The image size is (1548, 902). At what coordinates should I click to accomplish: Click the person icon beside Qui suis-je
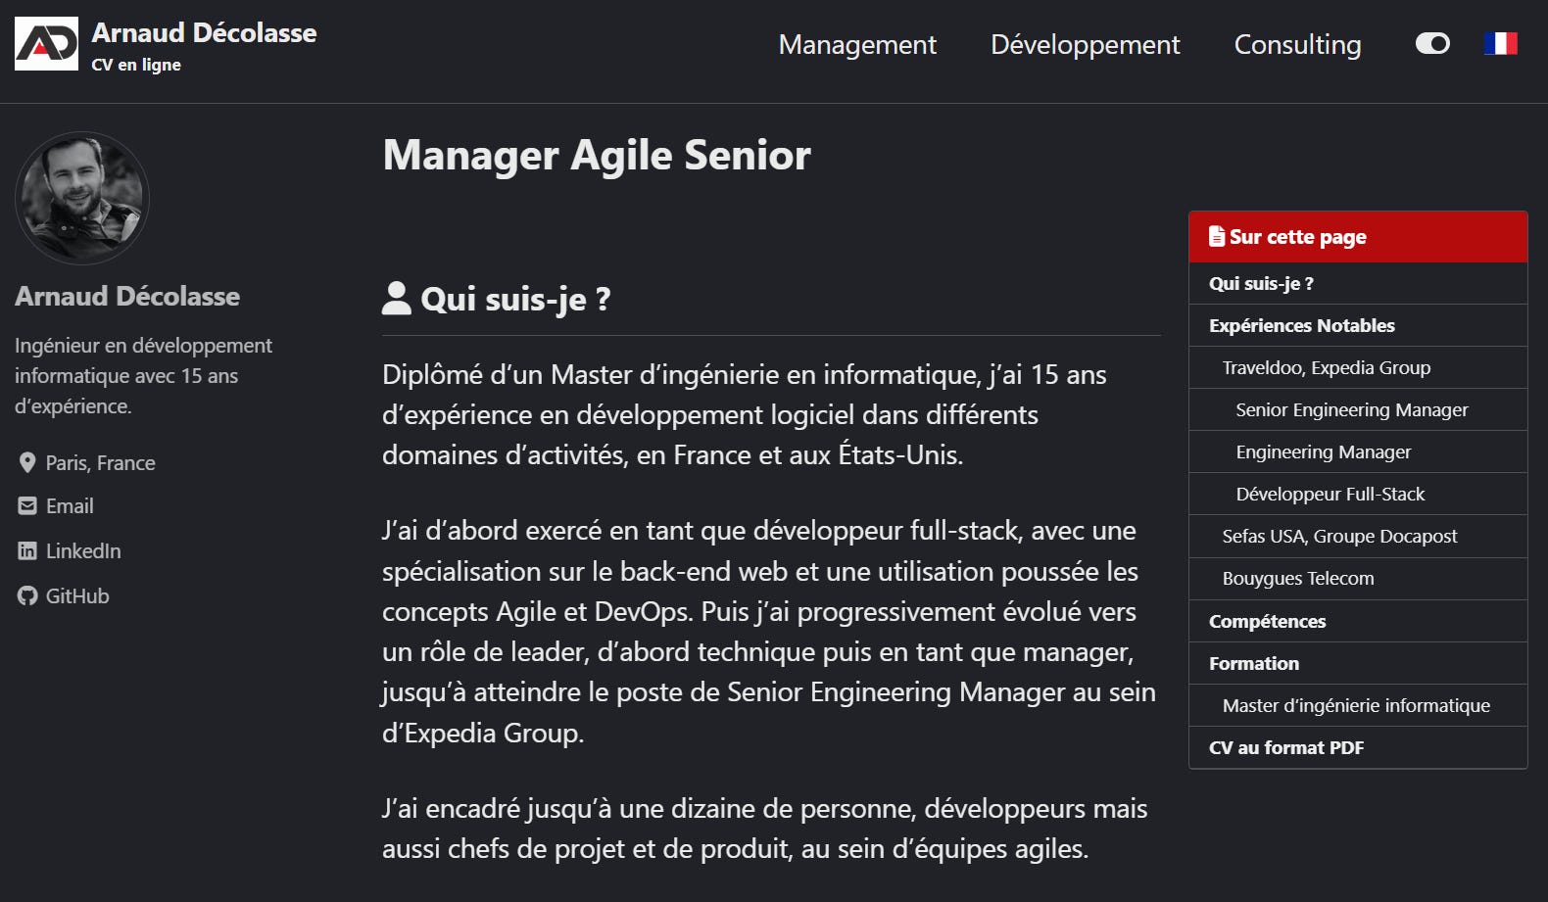click(x=397, y=298)
